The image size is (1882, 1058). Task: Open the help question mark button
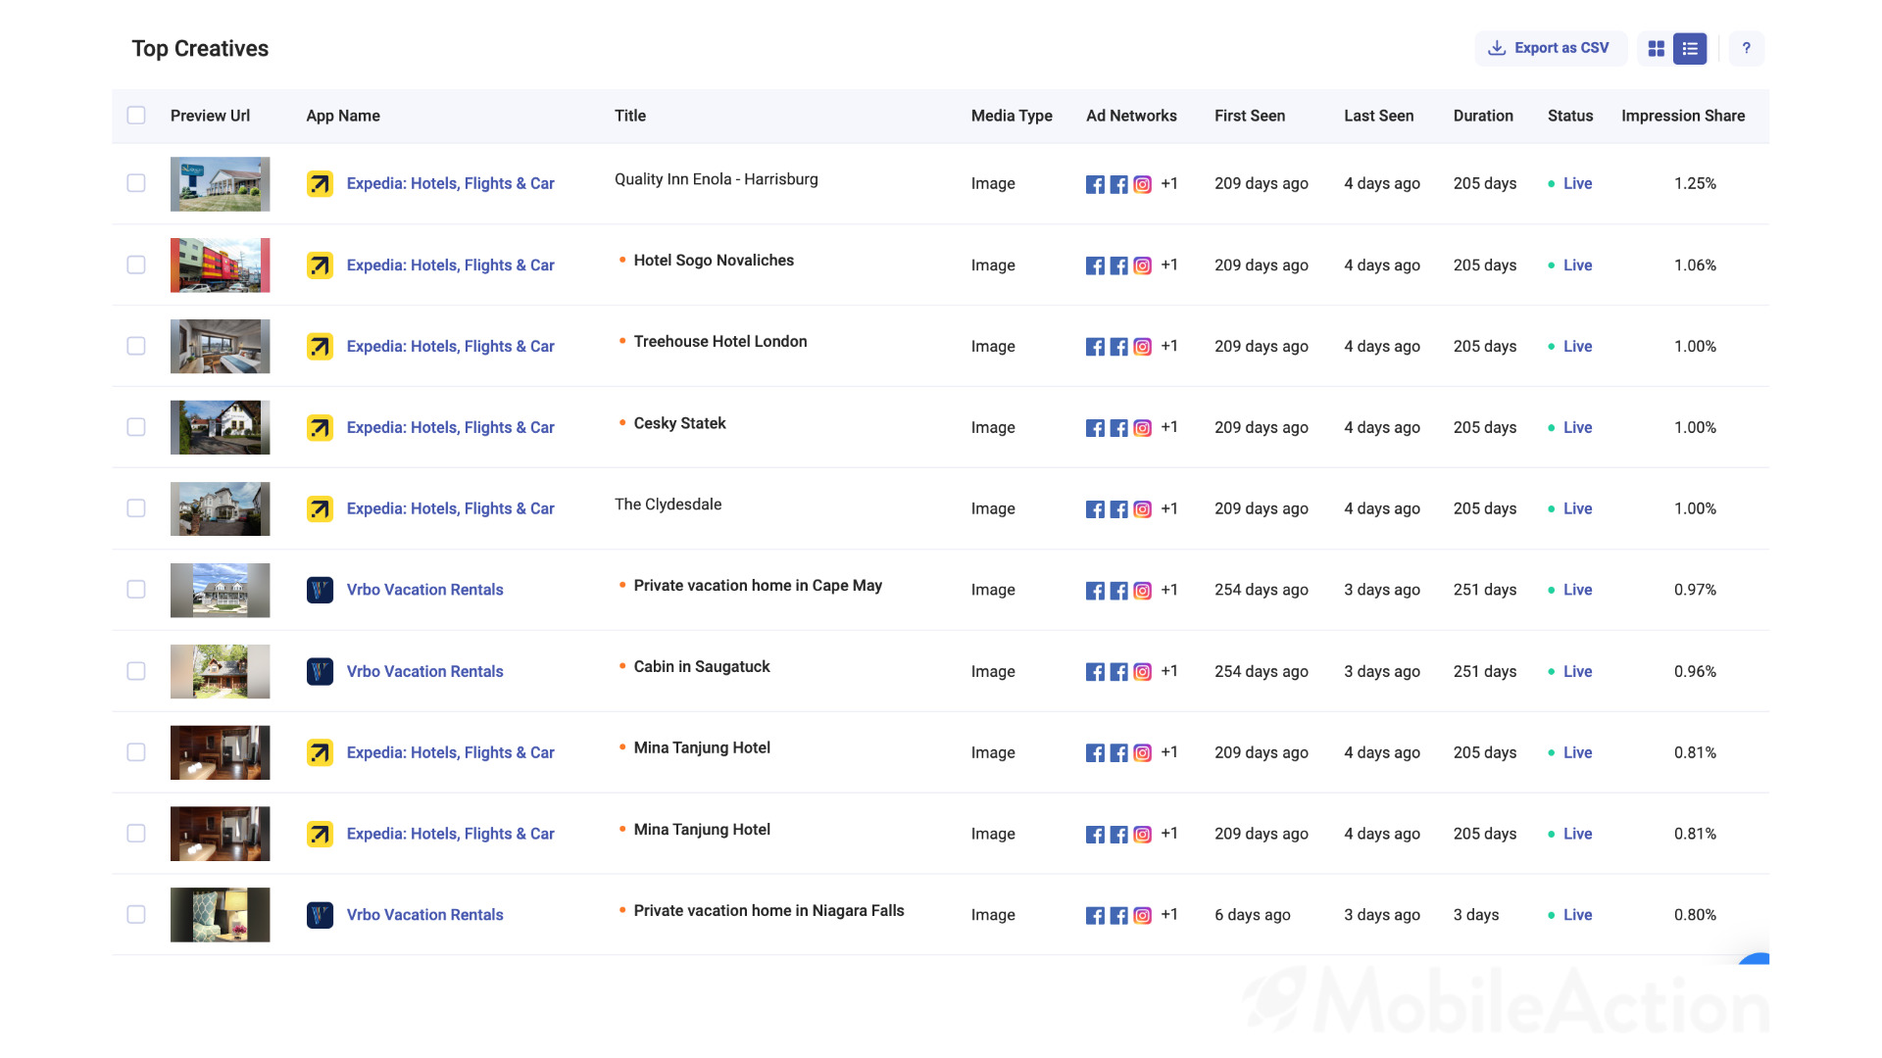click(x=1746, y=48)
